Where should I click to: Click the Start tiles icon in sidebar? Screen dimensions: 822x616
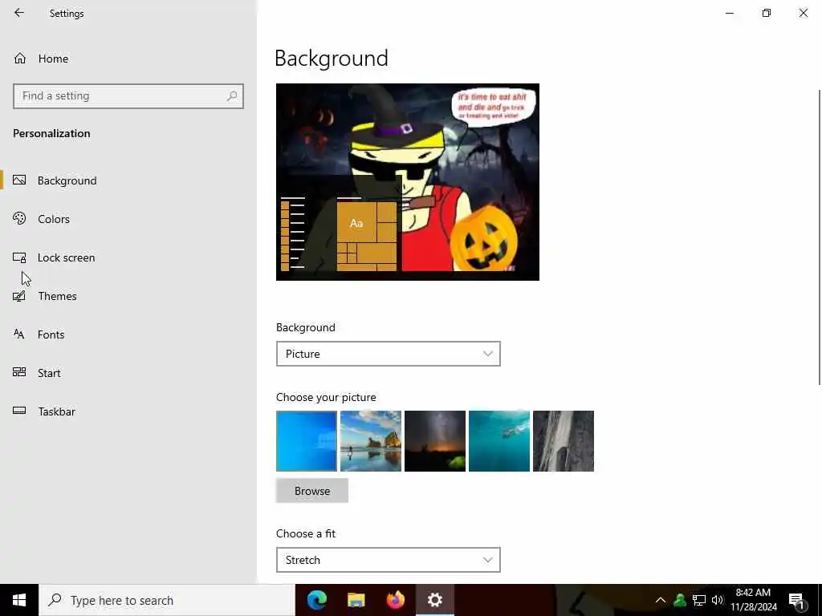[x=19, y=372]
